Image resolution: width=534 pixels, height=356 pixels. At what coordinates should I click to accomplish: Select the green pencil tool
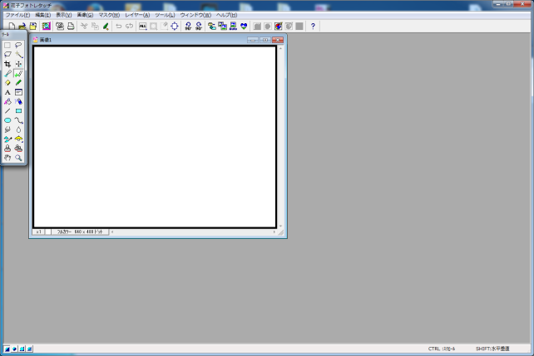18,82
